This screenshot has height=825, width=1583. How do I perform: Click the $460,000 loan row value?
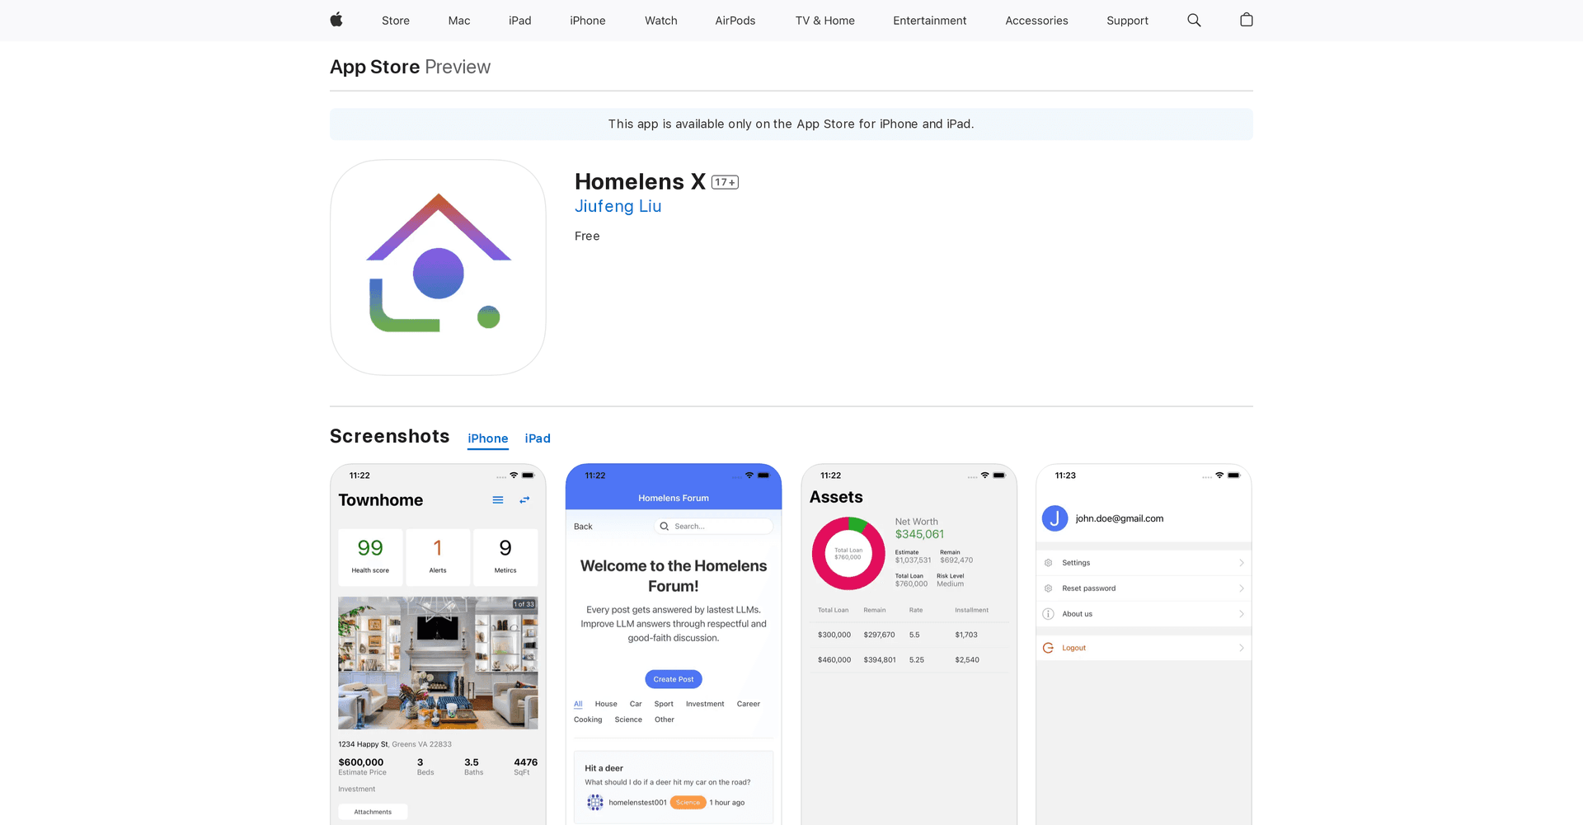coord(834,659)
